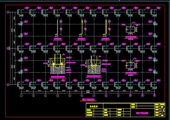Select the yellow company name in the title block
The width and height of the screenshot is (170, 120).
(x=94, y=106)
